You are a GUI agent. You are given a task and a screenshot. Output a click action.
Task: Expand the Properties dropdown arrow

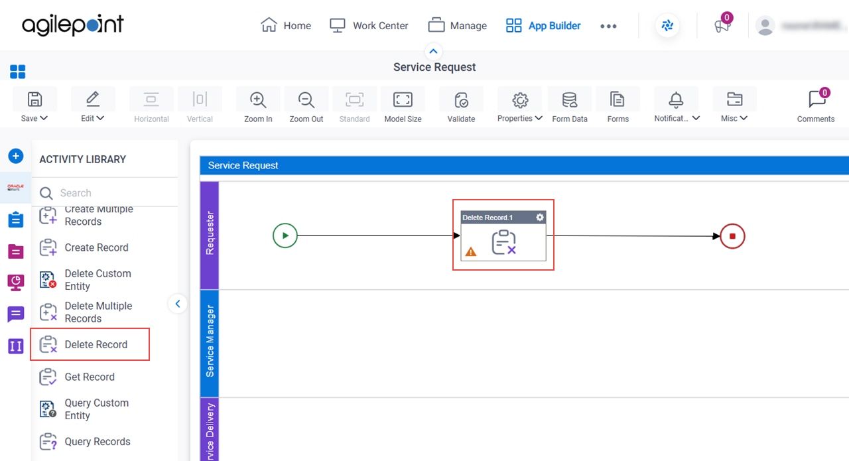click(x=539, y=118)
